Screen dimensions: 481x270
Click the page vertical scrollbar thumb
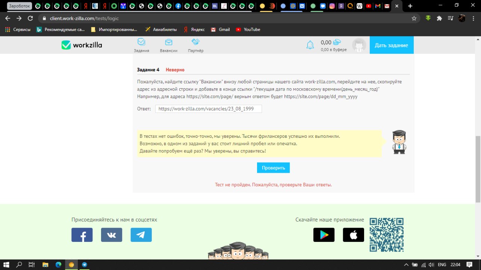[x=478, y=169]
